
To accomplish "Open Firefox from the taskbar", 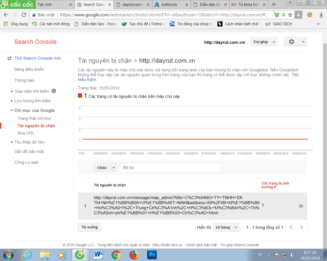I will click(x=134, y=255).
